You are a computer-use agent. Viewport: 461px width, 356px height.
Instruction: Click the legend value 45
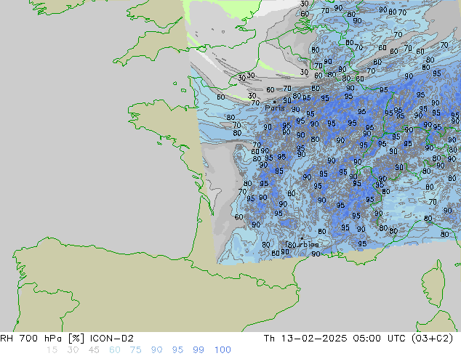click(94, 350)
